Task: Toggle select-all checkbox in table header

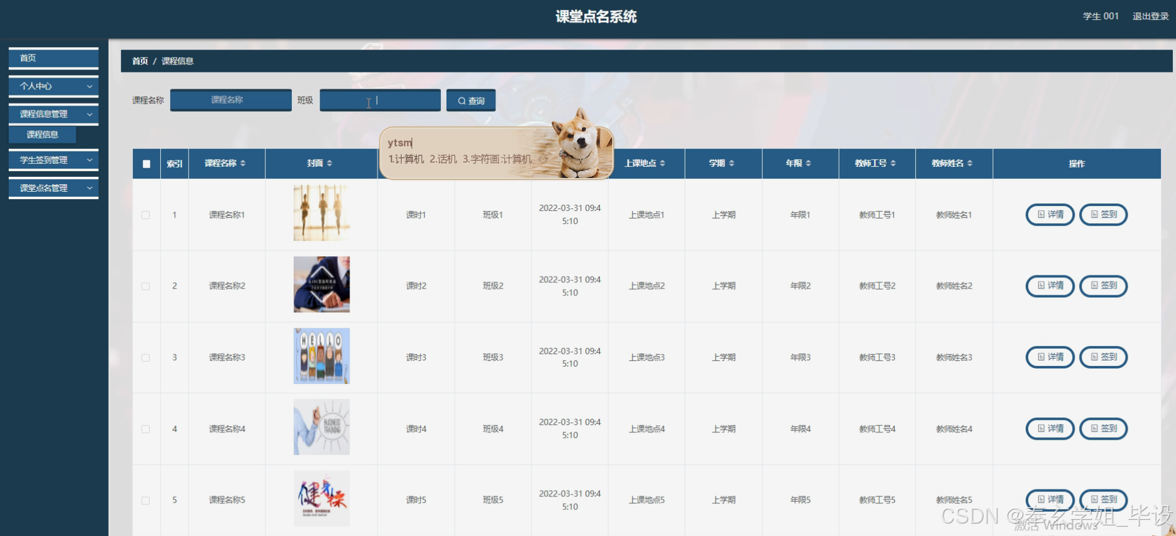Action: tap(147, 164)
